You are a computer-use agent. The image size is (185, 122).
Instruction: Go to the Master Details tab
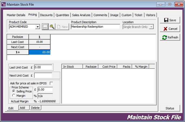(x=16, y=15)
